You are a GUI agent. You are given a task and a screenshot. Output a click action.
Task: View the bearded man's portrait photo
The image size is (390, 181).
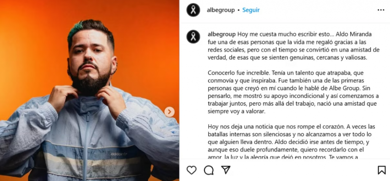[x=90, y=90]
